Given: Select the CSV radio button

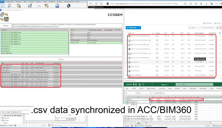Looking at the screenshot, I should 116,30.
